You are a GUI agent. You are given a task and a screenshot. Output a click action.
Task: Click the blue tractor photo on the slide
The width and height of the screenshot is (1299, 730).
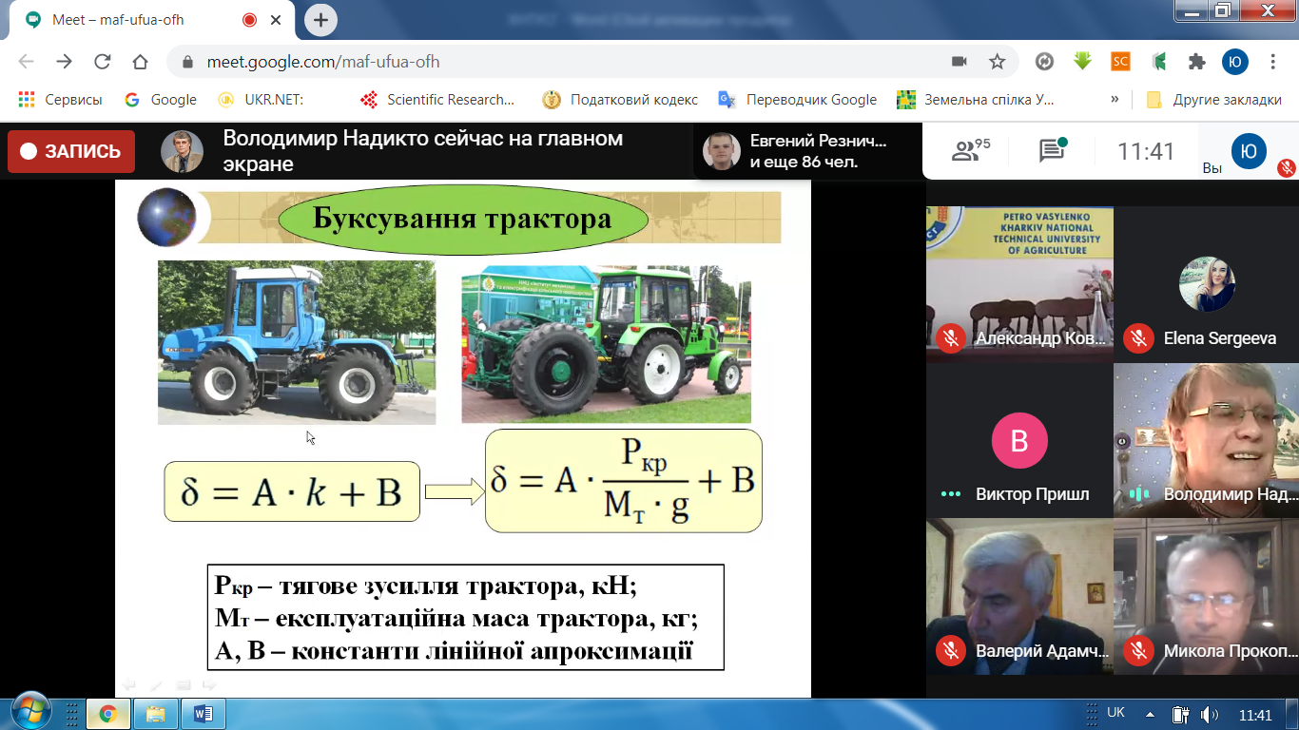(x=297, y=342)
